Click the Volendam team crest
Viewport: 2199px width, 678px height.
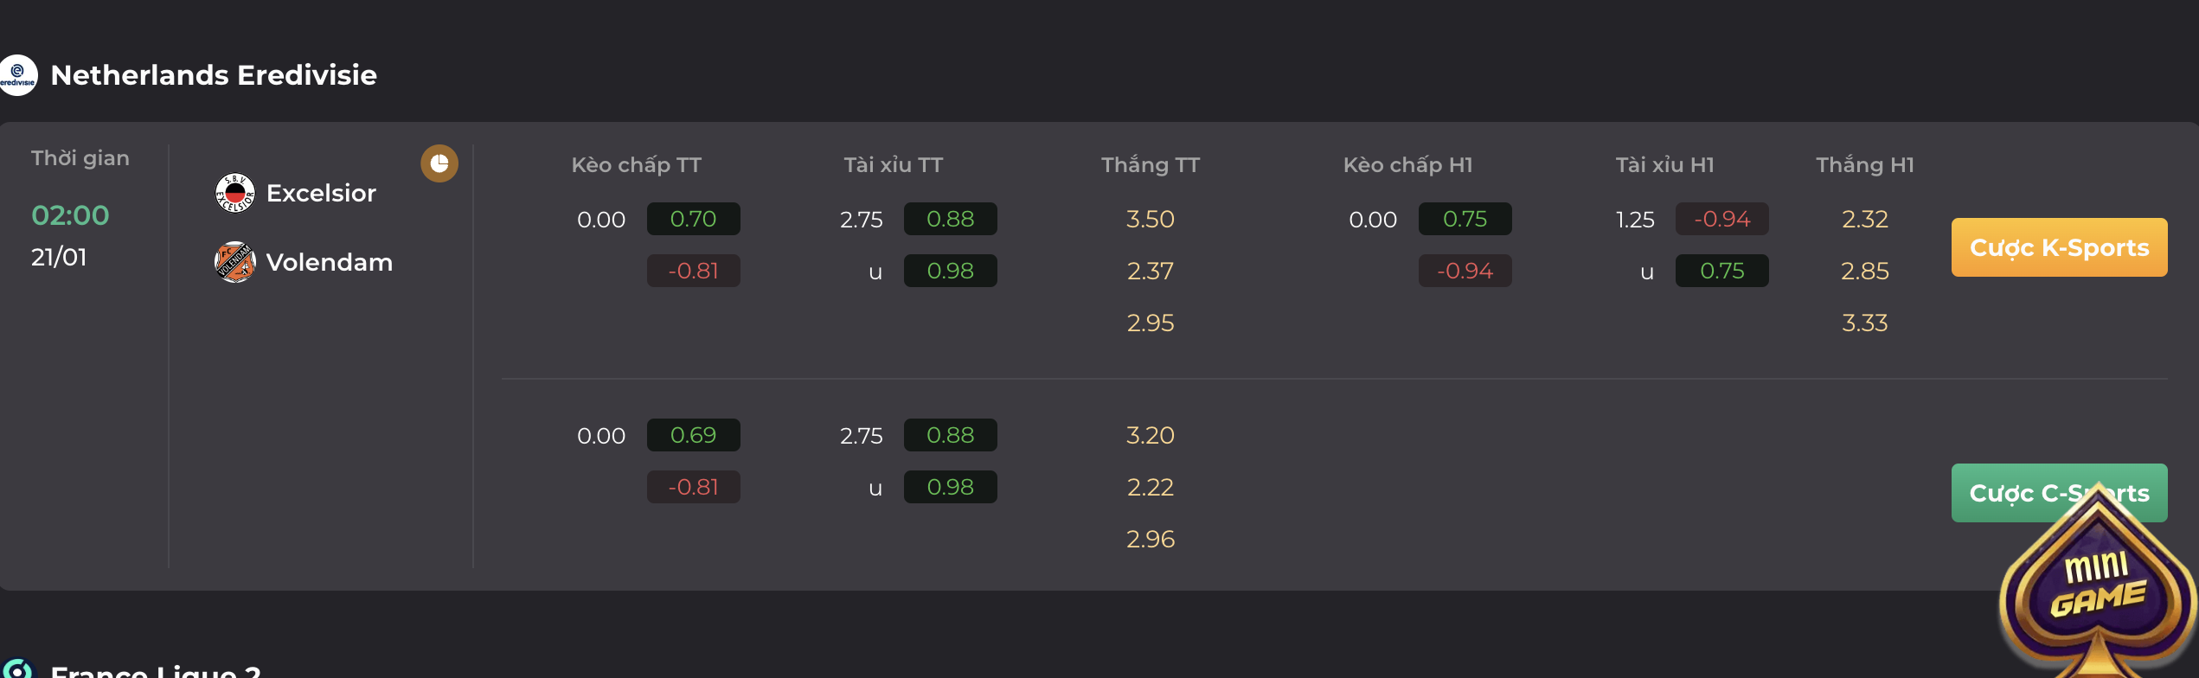tap(235, 262)
